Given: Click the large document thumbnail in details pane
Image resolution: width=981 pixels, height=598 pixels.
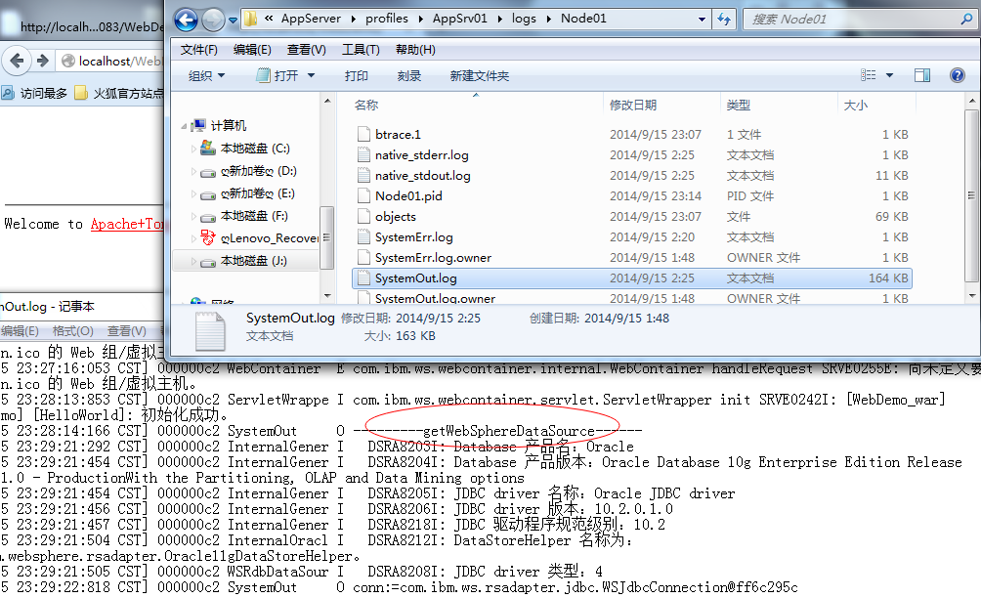Looking at the screenshot, I should [x=210, y=331].
